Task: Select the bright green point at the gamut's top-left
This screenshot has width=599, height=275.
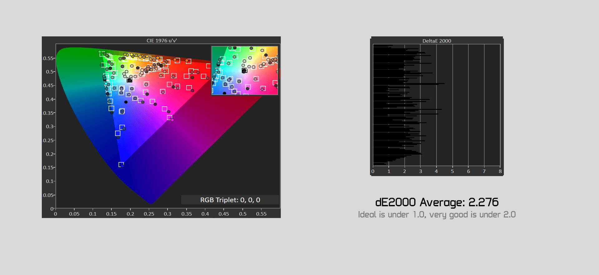Action: point(100,52)
